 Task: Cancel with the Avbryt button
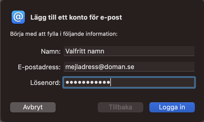33,107
